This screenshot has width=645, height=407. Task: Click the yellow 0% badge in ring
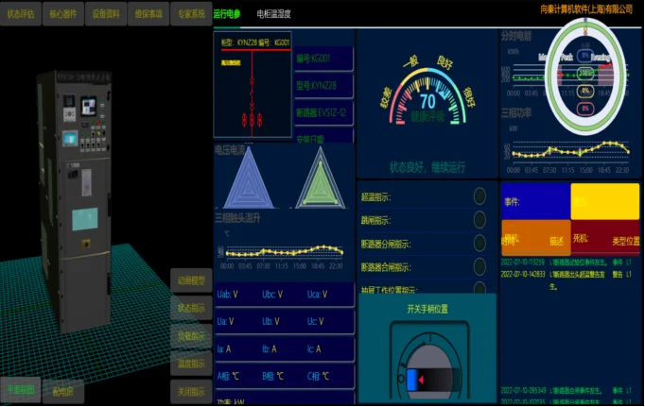[585, 91]
